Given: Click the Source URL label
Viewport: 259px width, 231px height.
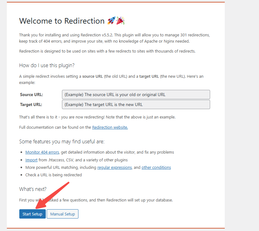Looking at the screenshot, I should tap(32, 95).
